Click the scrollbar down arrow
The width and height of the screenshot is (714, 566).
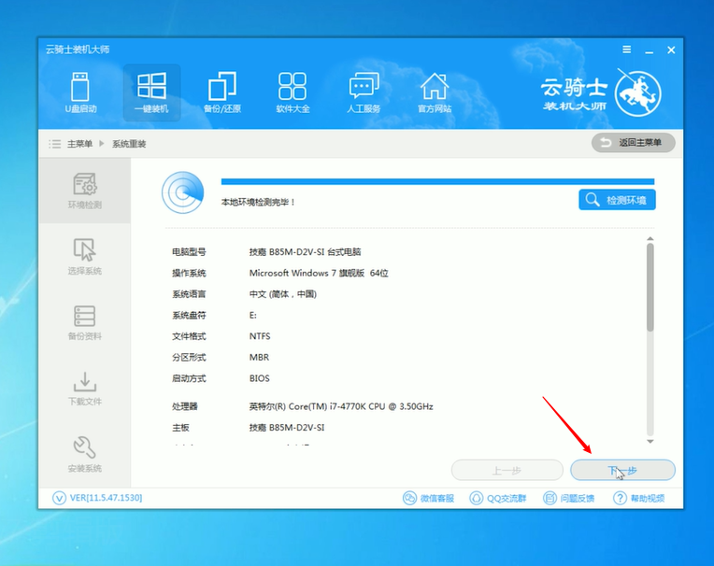point(650,442)
